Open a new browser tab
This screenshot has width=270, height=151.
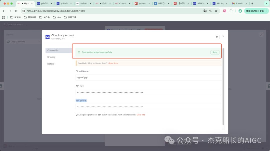252,4
